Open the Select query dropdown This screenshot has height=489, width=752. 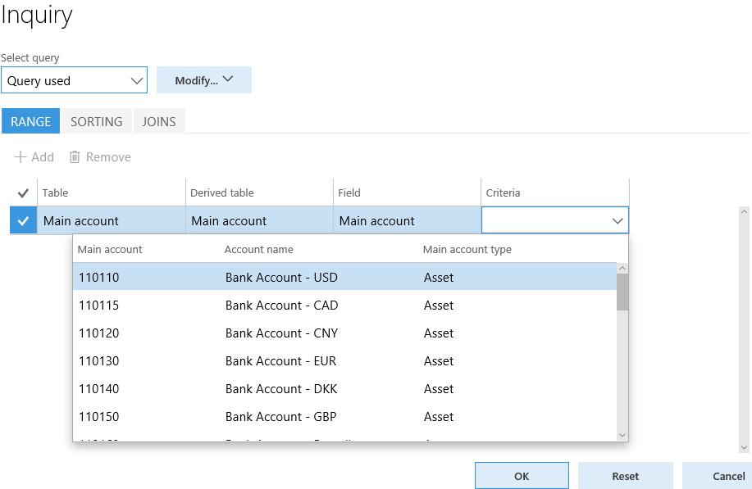coord(74,80)
